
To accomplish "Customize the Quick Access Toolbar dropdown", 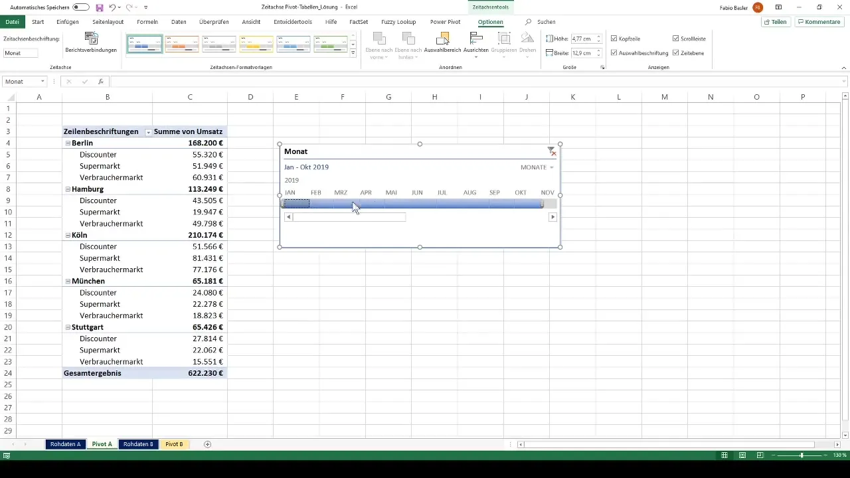I will coord(145,7).
